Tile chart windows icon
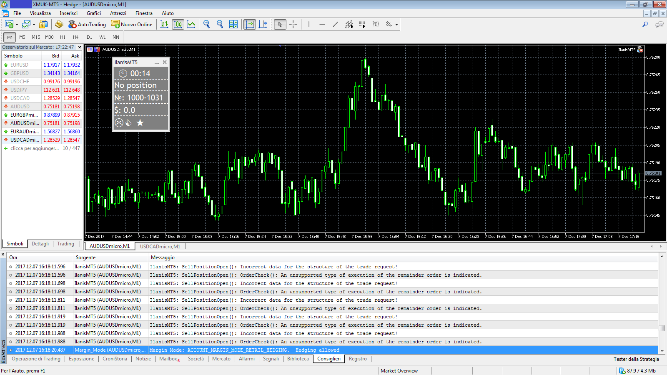 (233, 24)
